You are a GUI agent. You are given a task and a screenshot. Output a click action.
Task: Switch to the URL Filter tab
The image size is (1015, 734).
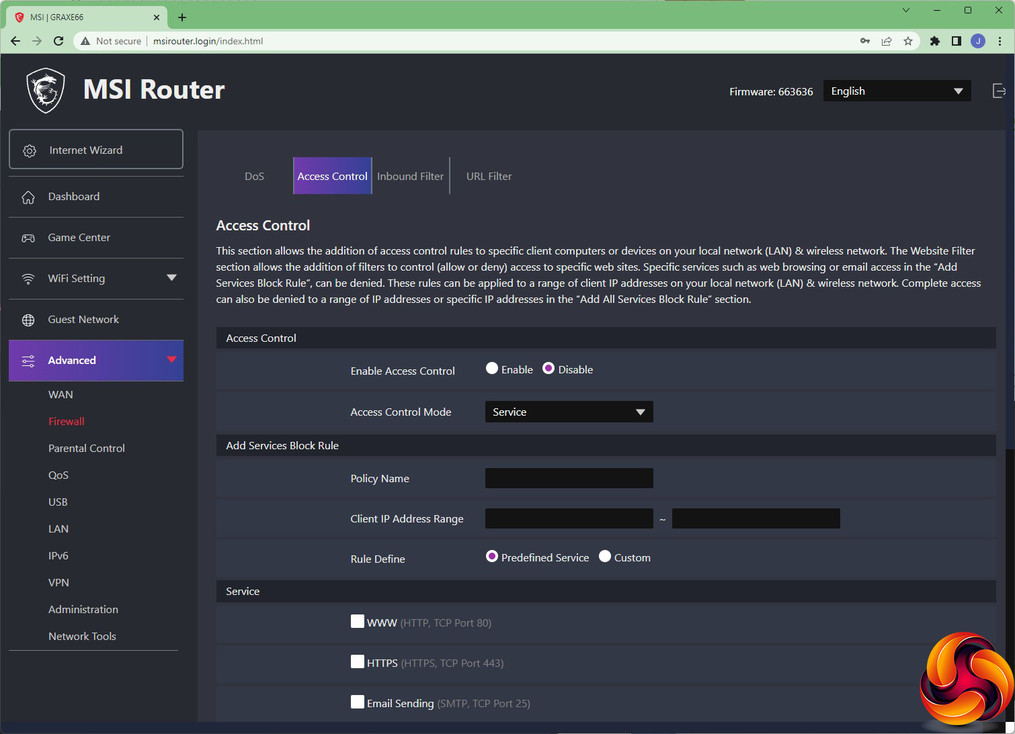pyautogui.click(x=489, y=176)
